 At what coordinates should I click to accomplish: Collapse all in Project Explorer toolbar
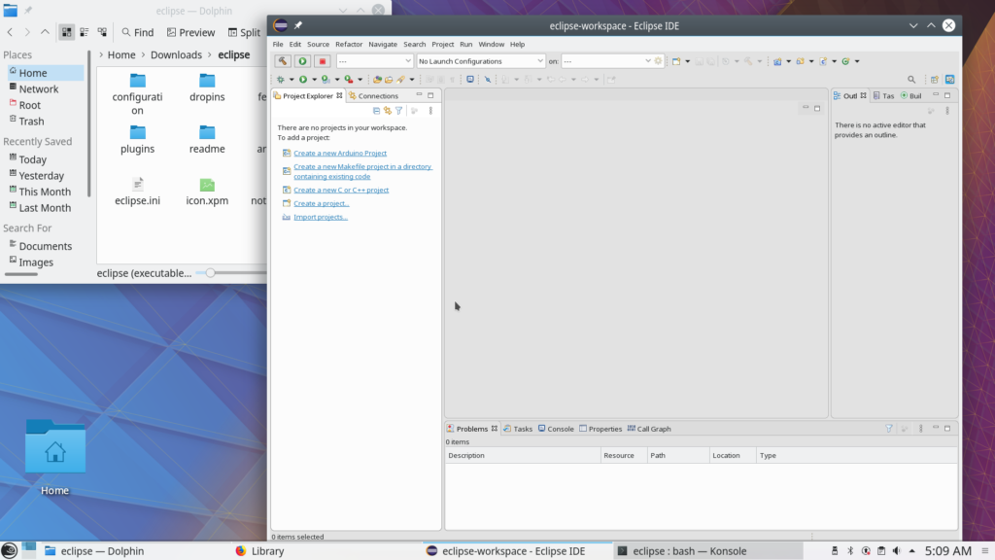point(376,111)
